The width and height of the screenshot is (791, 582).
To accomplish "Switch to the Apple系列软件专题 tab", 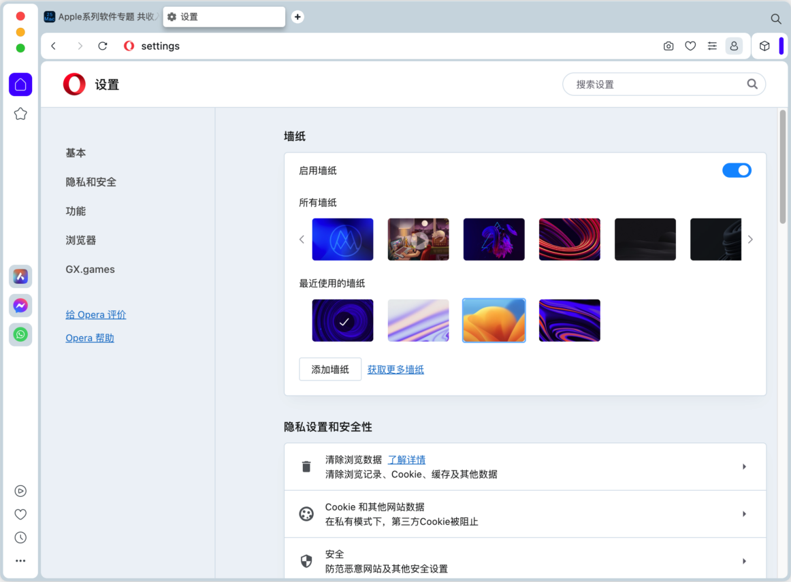I will [101, 16].
